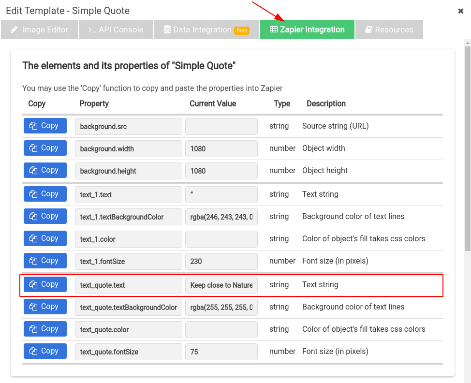The width and height of the screenshot is (471, 383).
Task: Copy the text_quote.textBackgroundColor property
Action: pyautogui.click(x=45, y=307)
